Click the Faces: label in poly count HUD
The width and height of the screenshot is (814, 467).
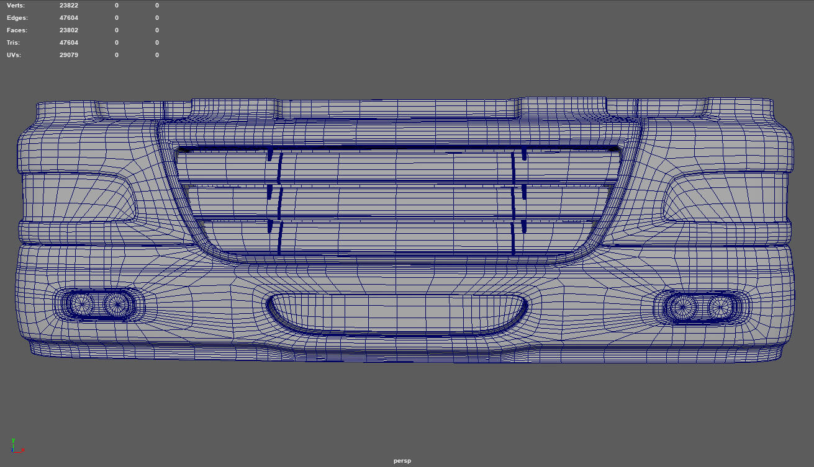(x=17, y=30)
